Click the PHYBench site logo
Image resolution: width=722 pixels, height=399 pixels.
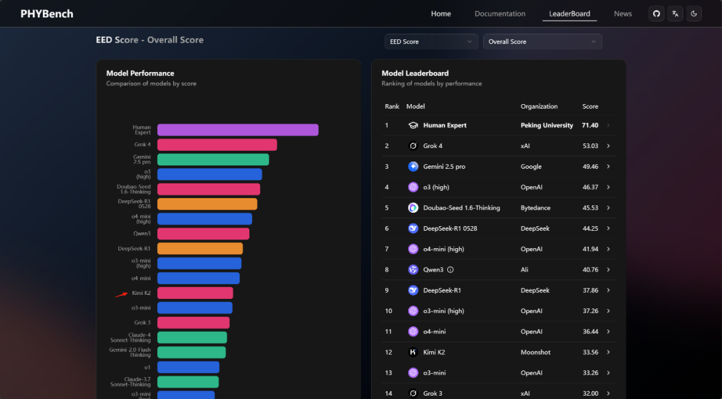(x=47, y=14)
